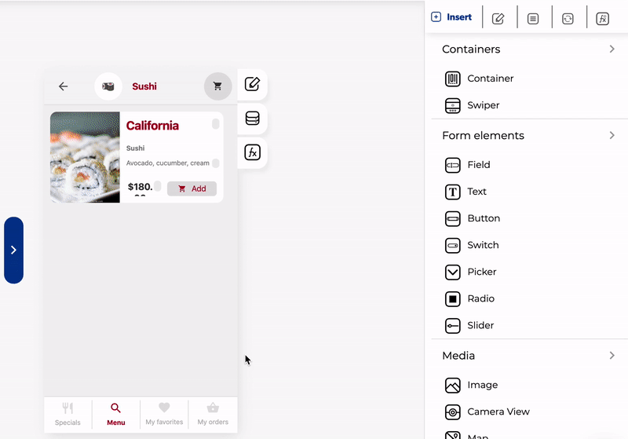This screenshot has width=628, height=439.
Task: Open the edit pencil icon in top toolbar
Action: pyautogui.click(x=498, y=18)
